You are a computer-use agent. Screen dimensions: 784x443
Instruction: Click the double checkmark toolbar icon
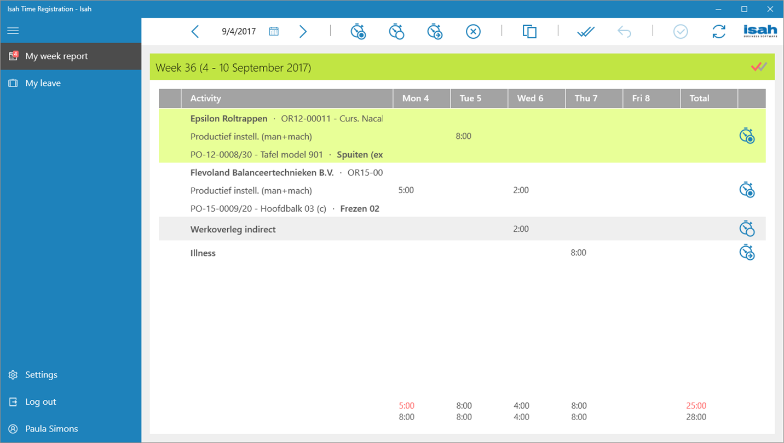tap(586, 32)
